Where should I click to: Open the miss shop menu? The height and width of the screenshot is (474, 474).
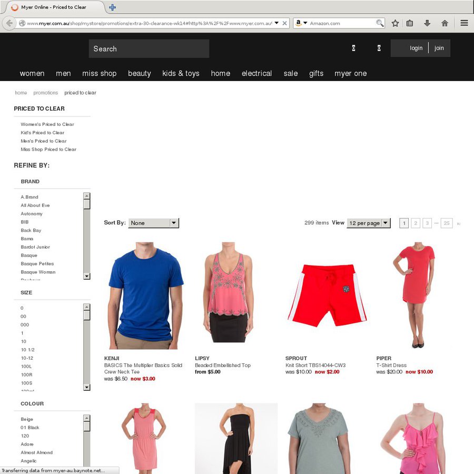click(x=99, y=73)
